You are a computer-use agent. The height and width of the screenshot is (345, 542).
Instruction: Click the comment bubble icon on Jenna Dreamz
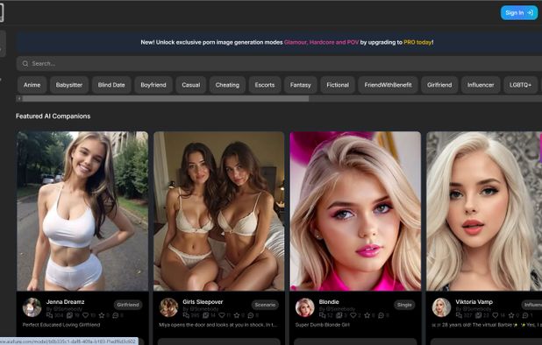point(116,315)
